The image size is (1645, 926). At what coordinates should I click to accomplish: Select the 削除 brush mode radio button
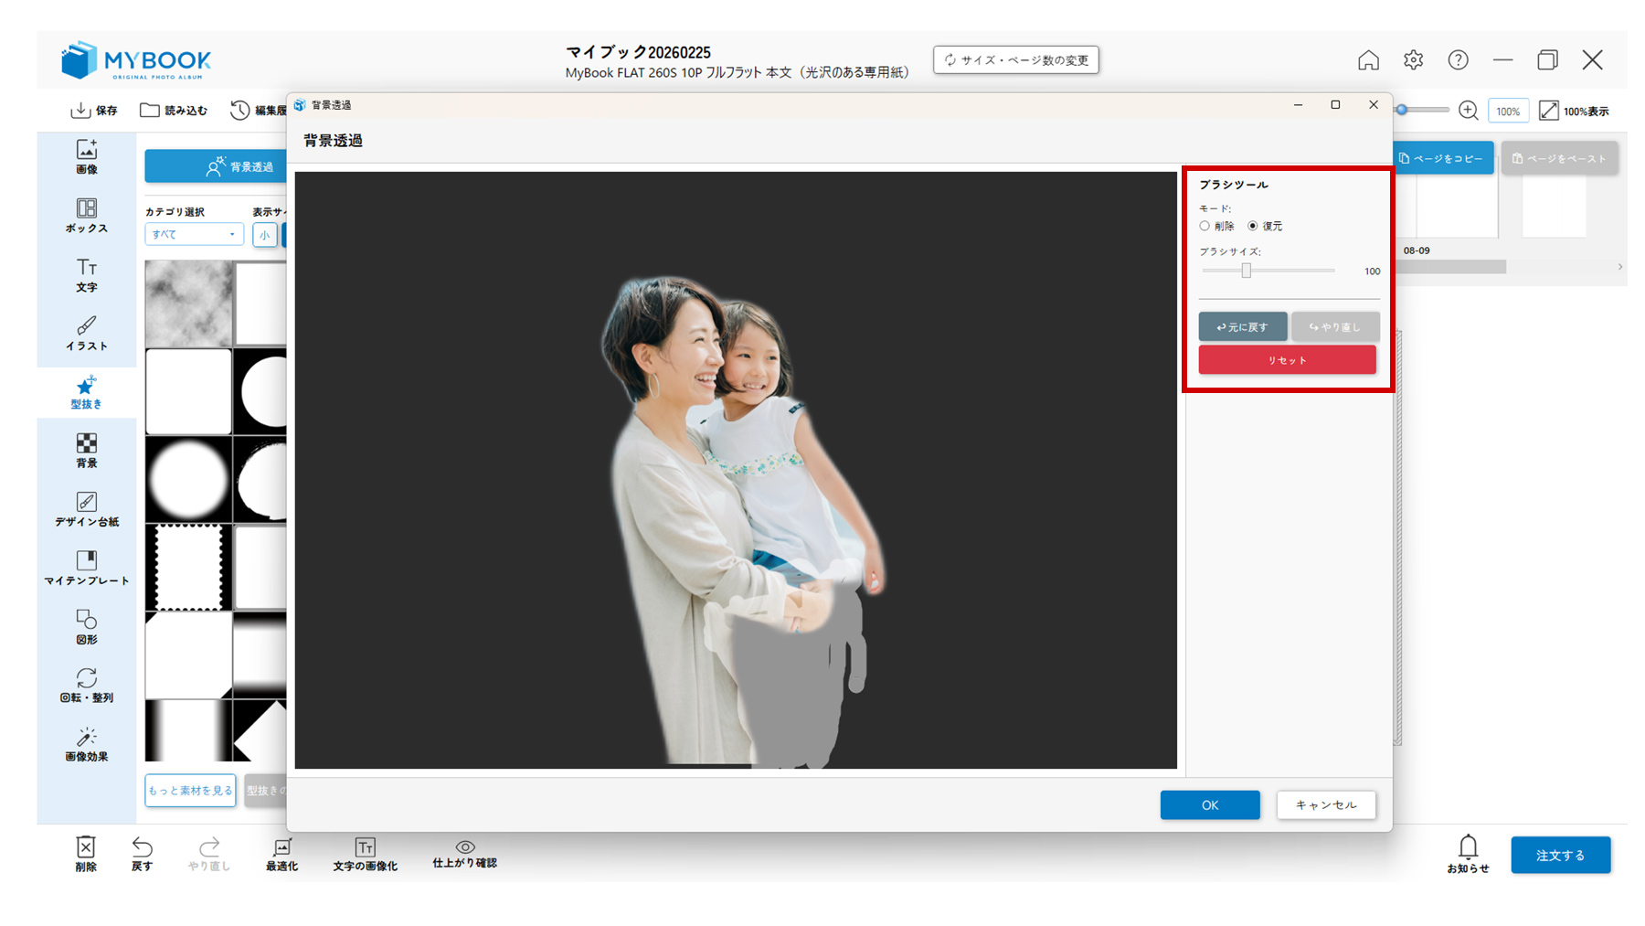(x=1205, y=226)
